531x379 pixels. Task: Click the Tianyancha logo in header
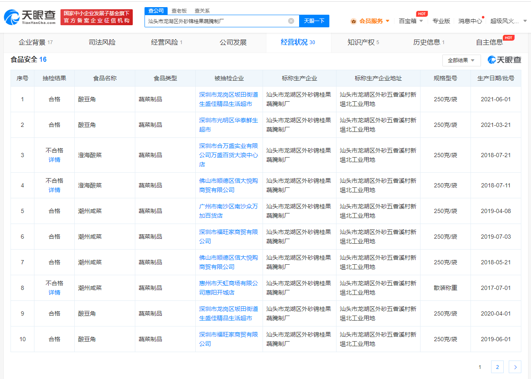[30, 17]
